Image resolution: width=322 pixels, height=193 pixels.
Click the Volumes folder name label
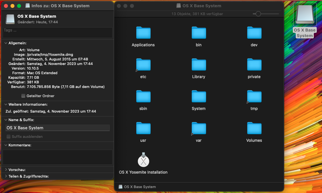[x=254, y=140]
